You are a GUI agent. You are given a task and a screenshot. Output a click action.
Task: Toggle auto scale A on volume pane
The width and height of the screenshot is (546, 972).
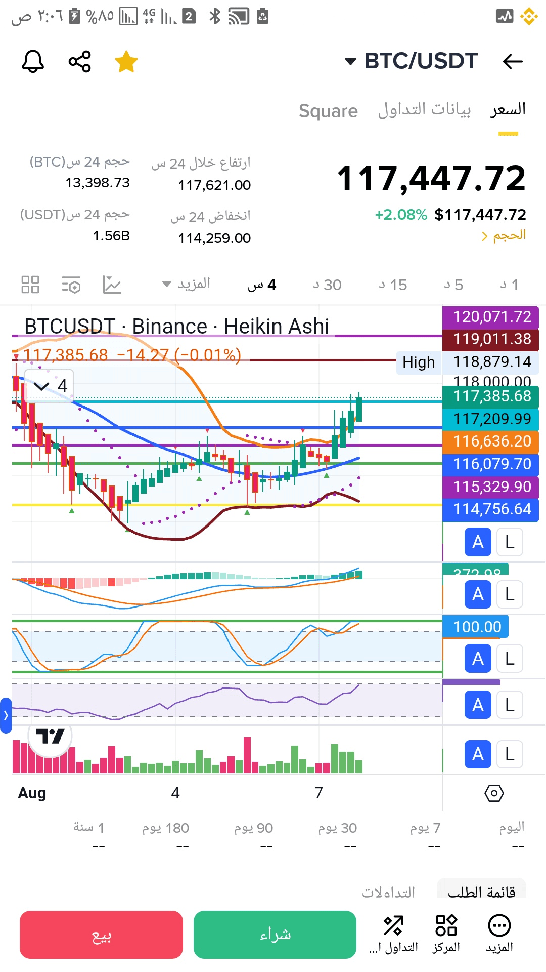click(x=478, y=754)
